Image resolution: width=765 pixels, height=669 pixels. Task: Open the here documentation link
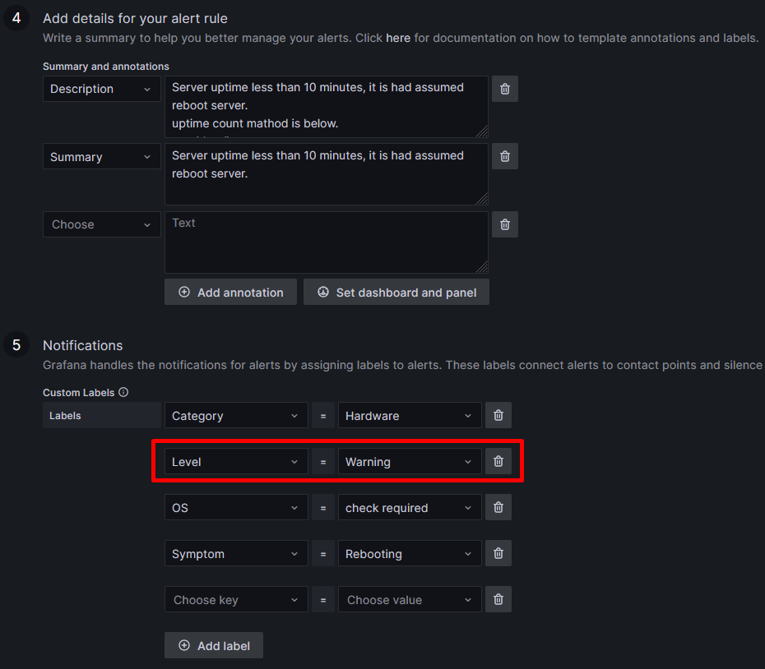[x=398, y=38]
